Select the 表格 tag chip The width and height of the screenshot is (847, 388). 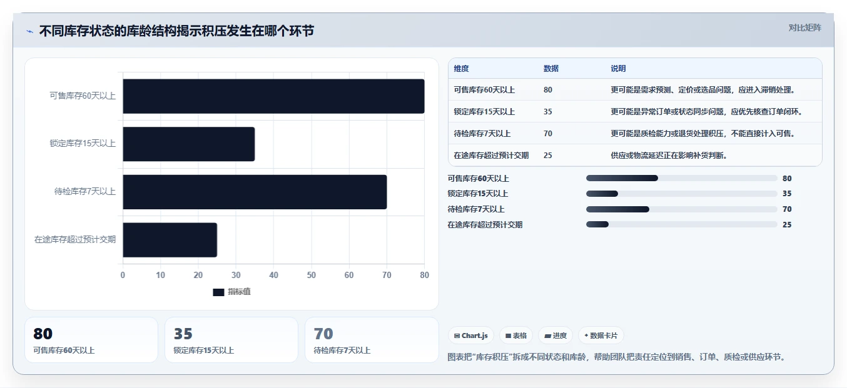pos(516,336)
